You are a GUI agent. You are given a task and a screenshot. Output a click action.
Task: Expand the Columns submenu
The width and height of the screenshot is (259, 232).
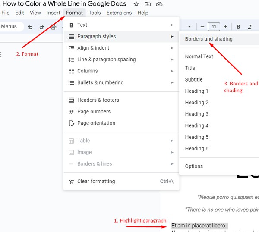pyautogui.click(x=121, y=71)
